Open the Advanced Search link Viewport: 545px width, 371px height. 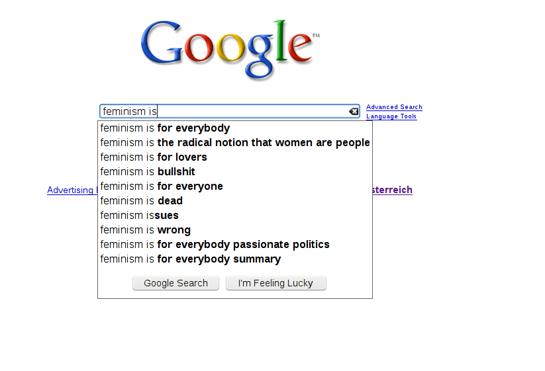coord(394,107)
